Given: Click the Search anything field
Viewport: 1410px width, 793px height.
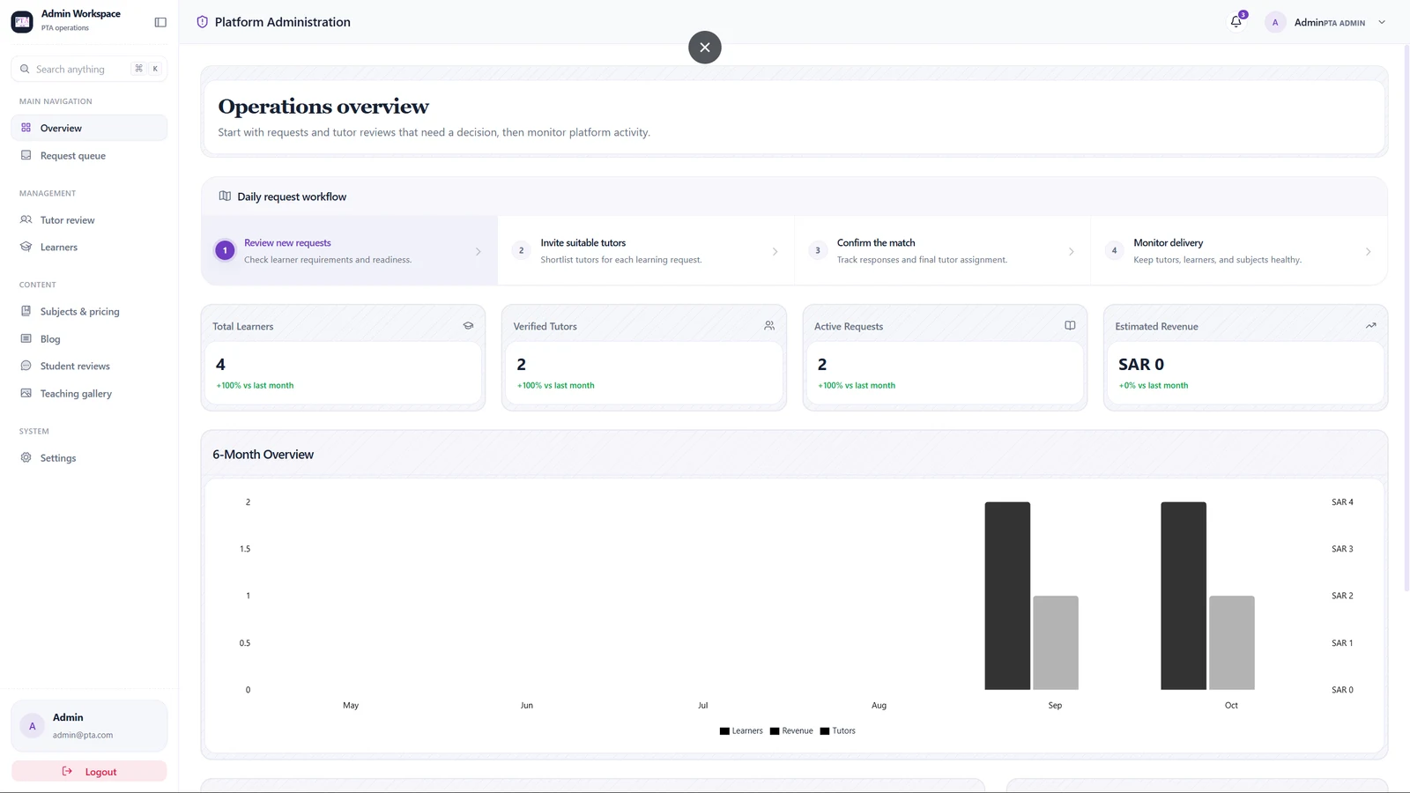Looking at the screenshot, I should [89, 69].
